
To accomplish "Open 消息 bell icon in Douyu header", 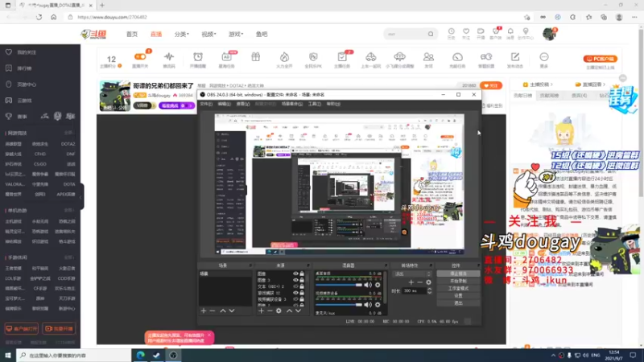I will click(x=510, y=31).
